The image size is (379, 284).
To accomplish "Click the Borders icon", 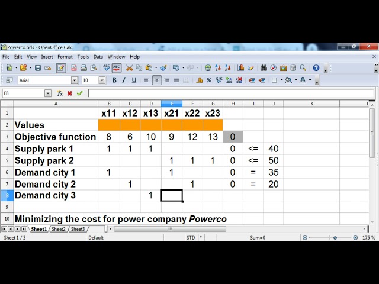I will pos(274,80).
